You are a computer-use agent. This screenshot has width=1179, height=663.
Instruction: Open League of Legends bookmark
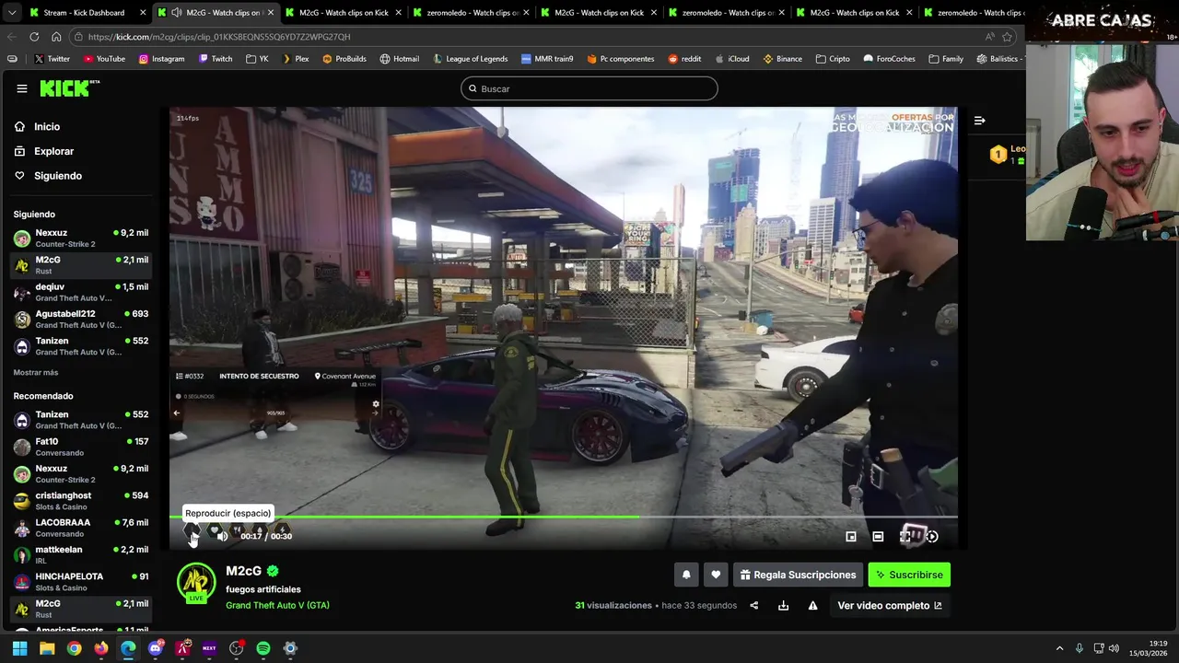(469, 59)
